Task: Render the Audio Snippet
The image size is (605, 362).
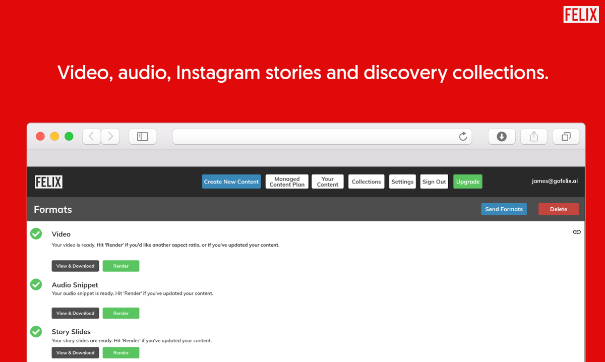Action: click(x=121, y=313)
